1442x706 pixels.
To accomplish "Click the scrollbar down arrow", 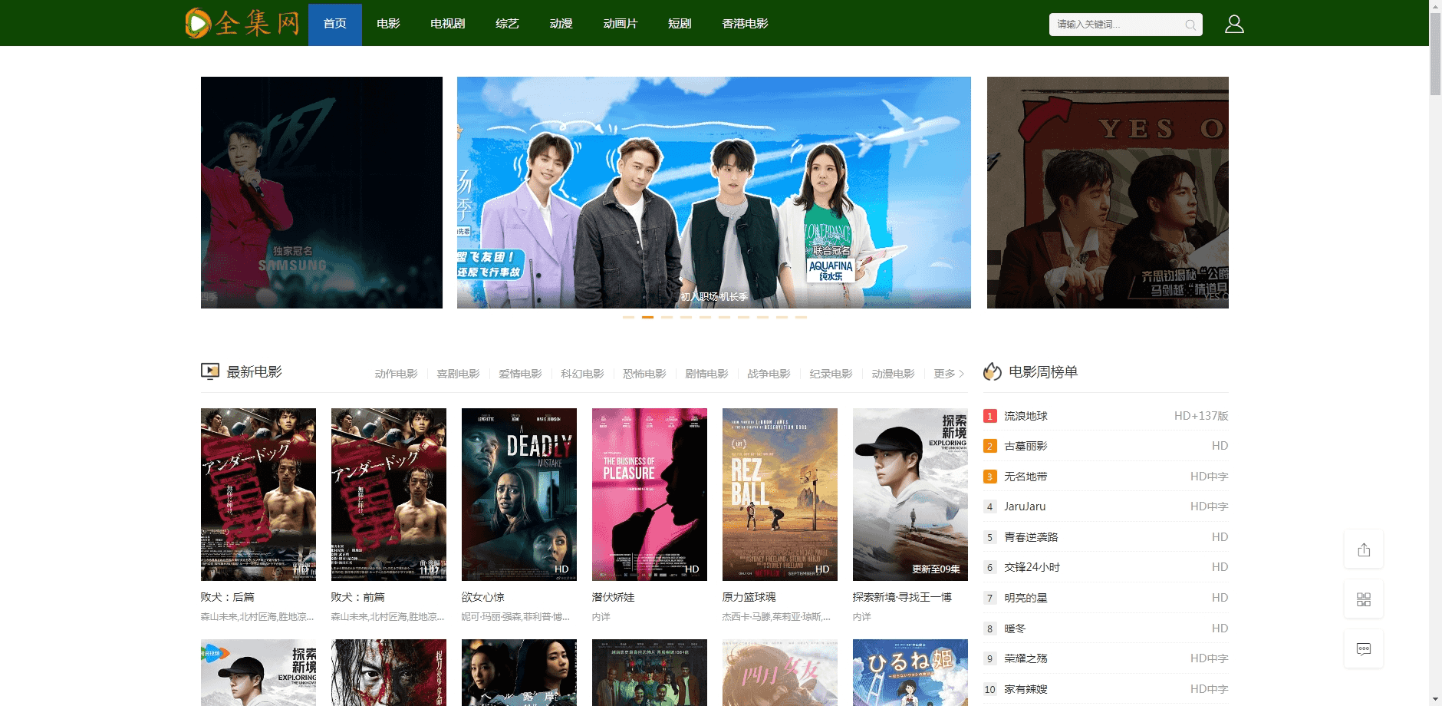I will pyautogui.click(x=1435, y=700).
